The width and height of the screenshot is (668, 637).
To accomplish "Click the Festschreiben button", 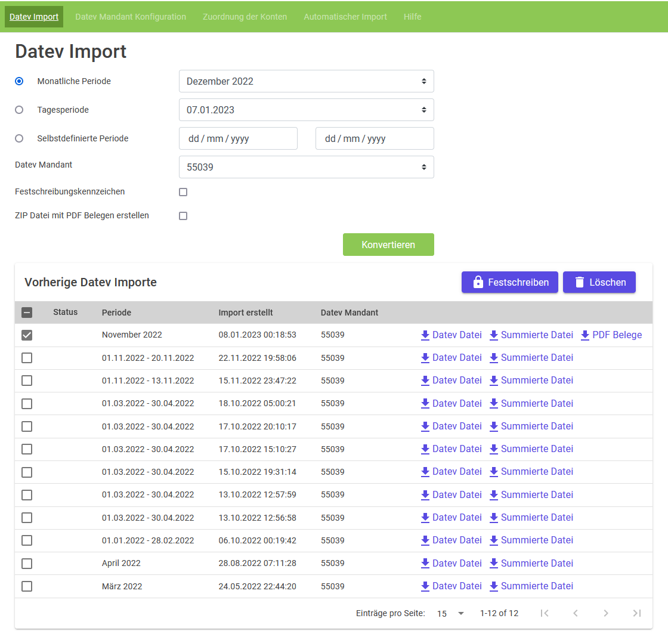I will [x=510, y=282].
